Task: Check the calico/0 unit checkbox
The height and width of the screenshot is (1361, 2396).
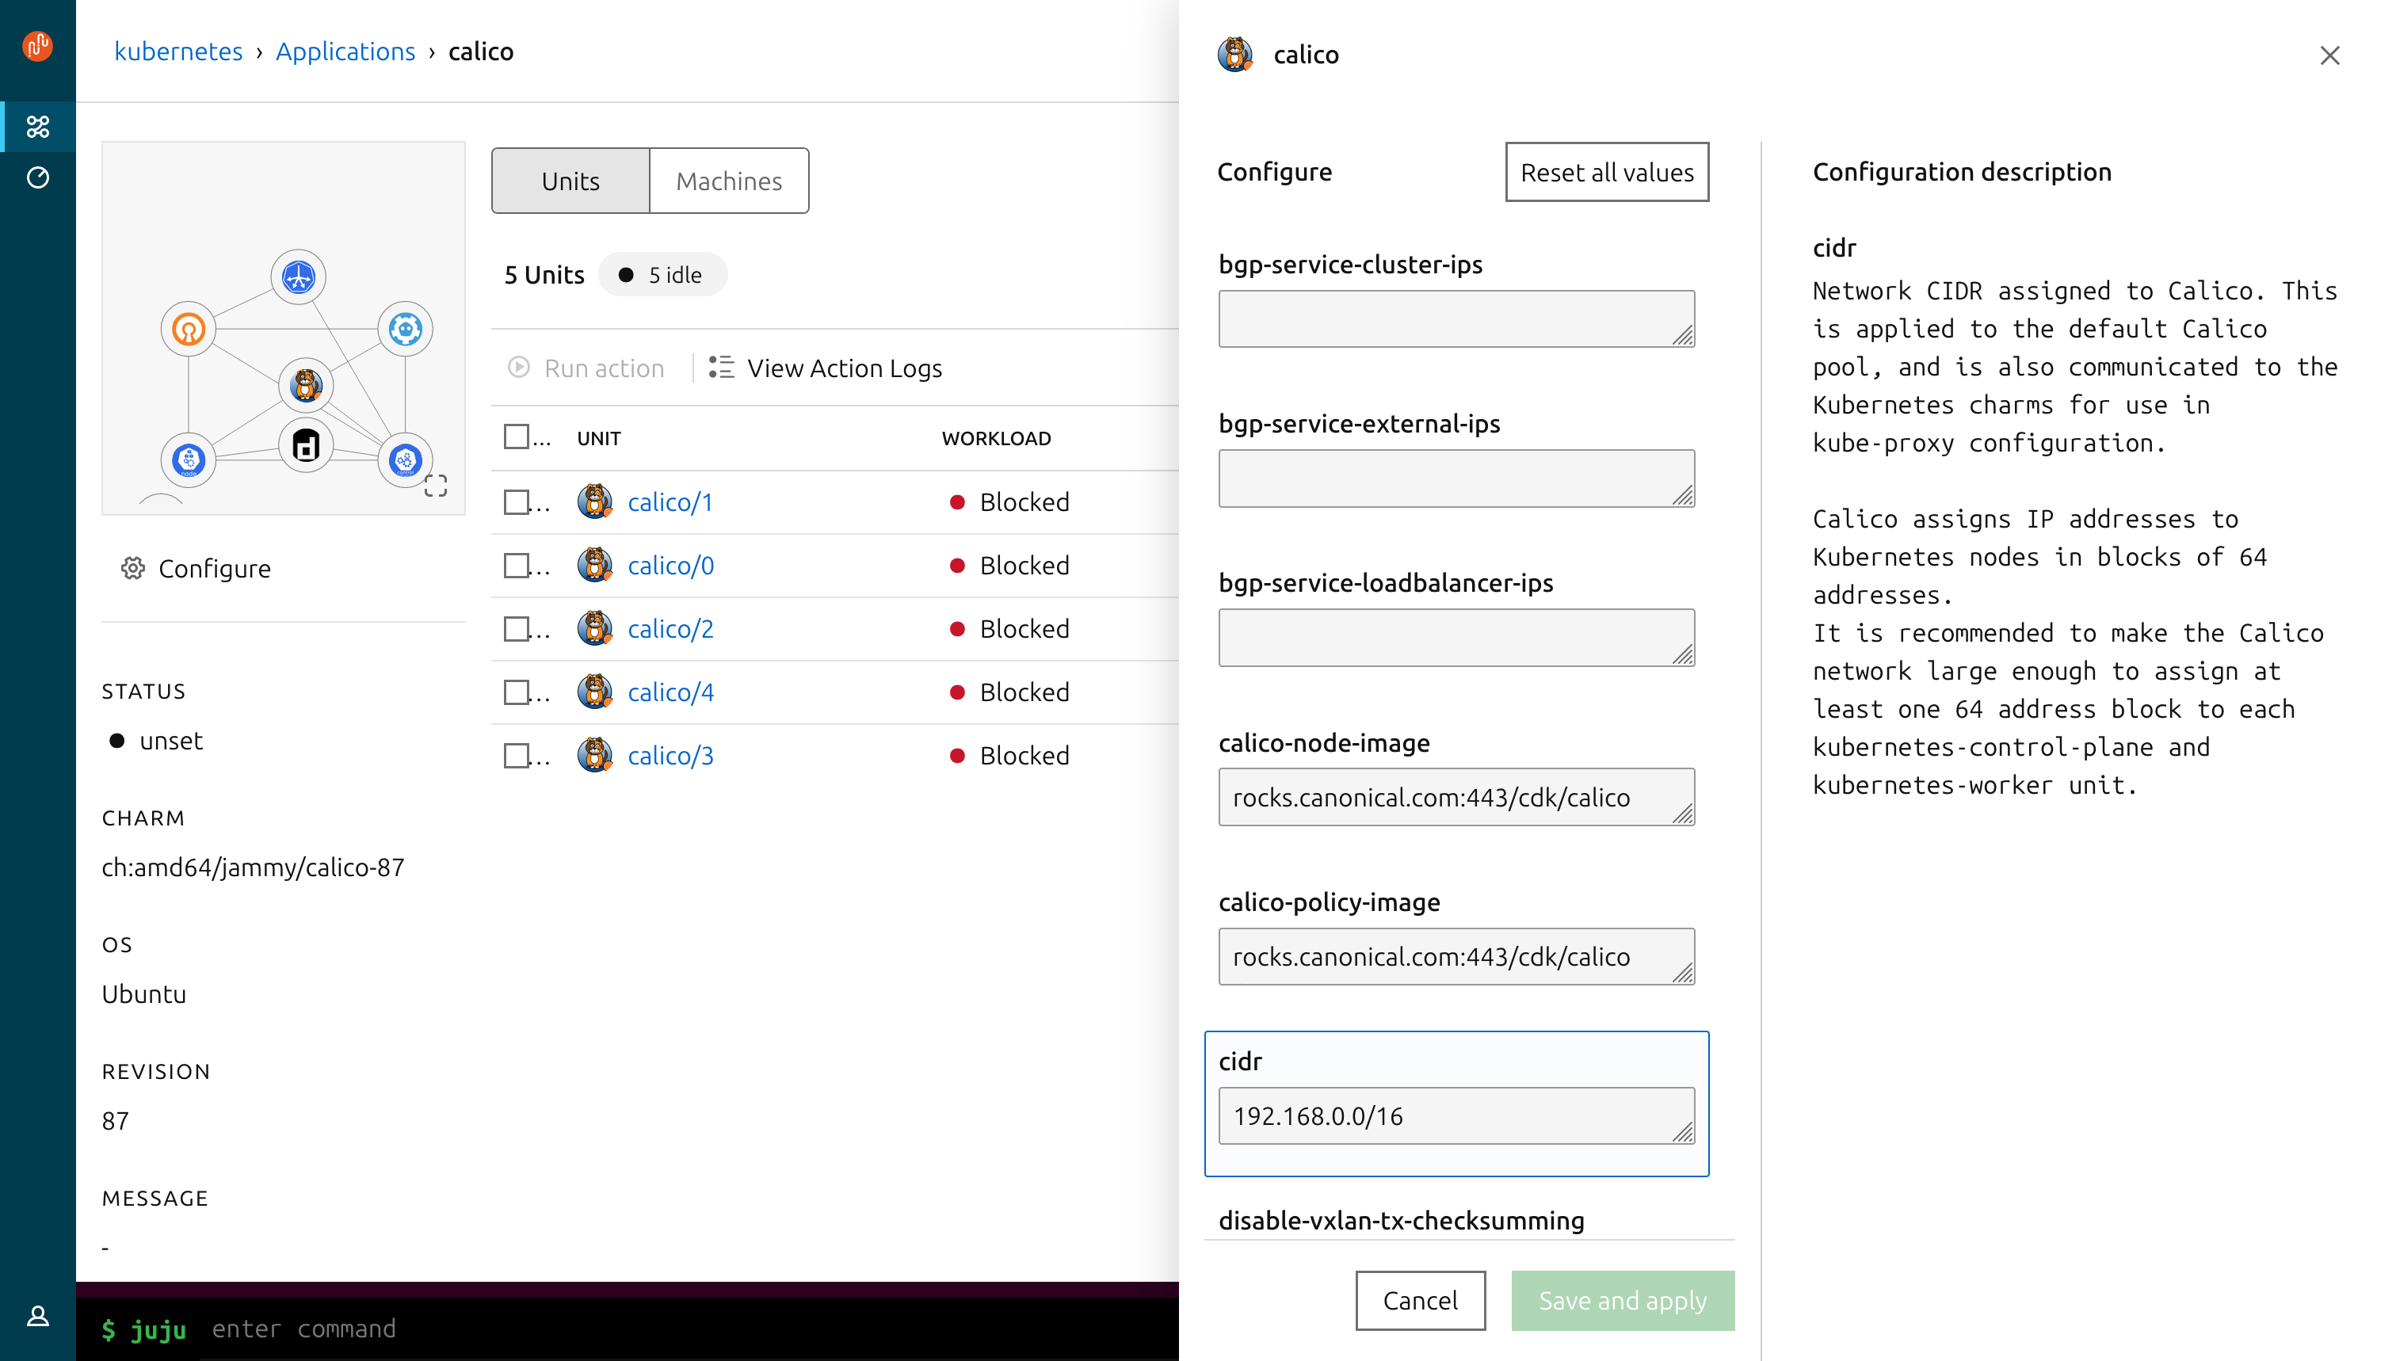Action: click(516, 566)
